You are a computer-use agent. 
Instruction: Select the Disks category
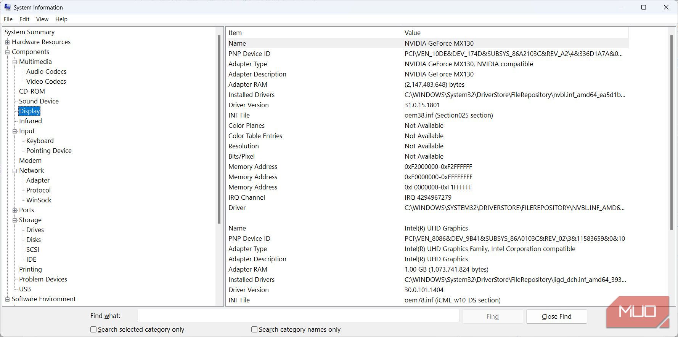click(x=34, y=240)
